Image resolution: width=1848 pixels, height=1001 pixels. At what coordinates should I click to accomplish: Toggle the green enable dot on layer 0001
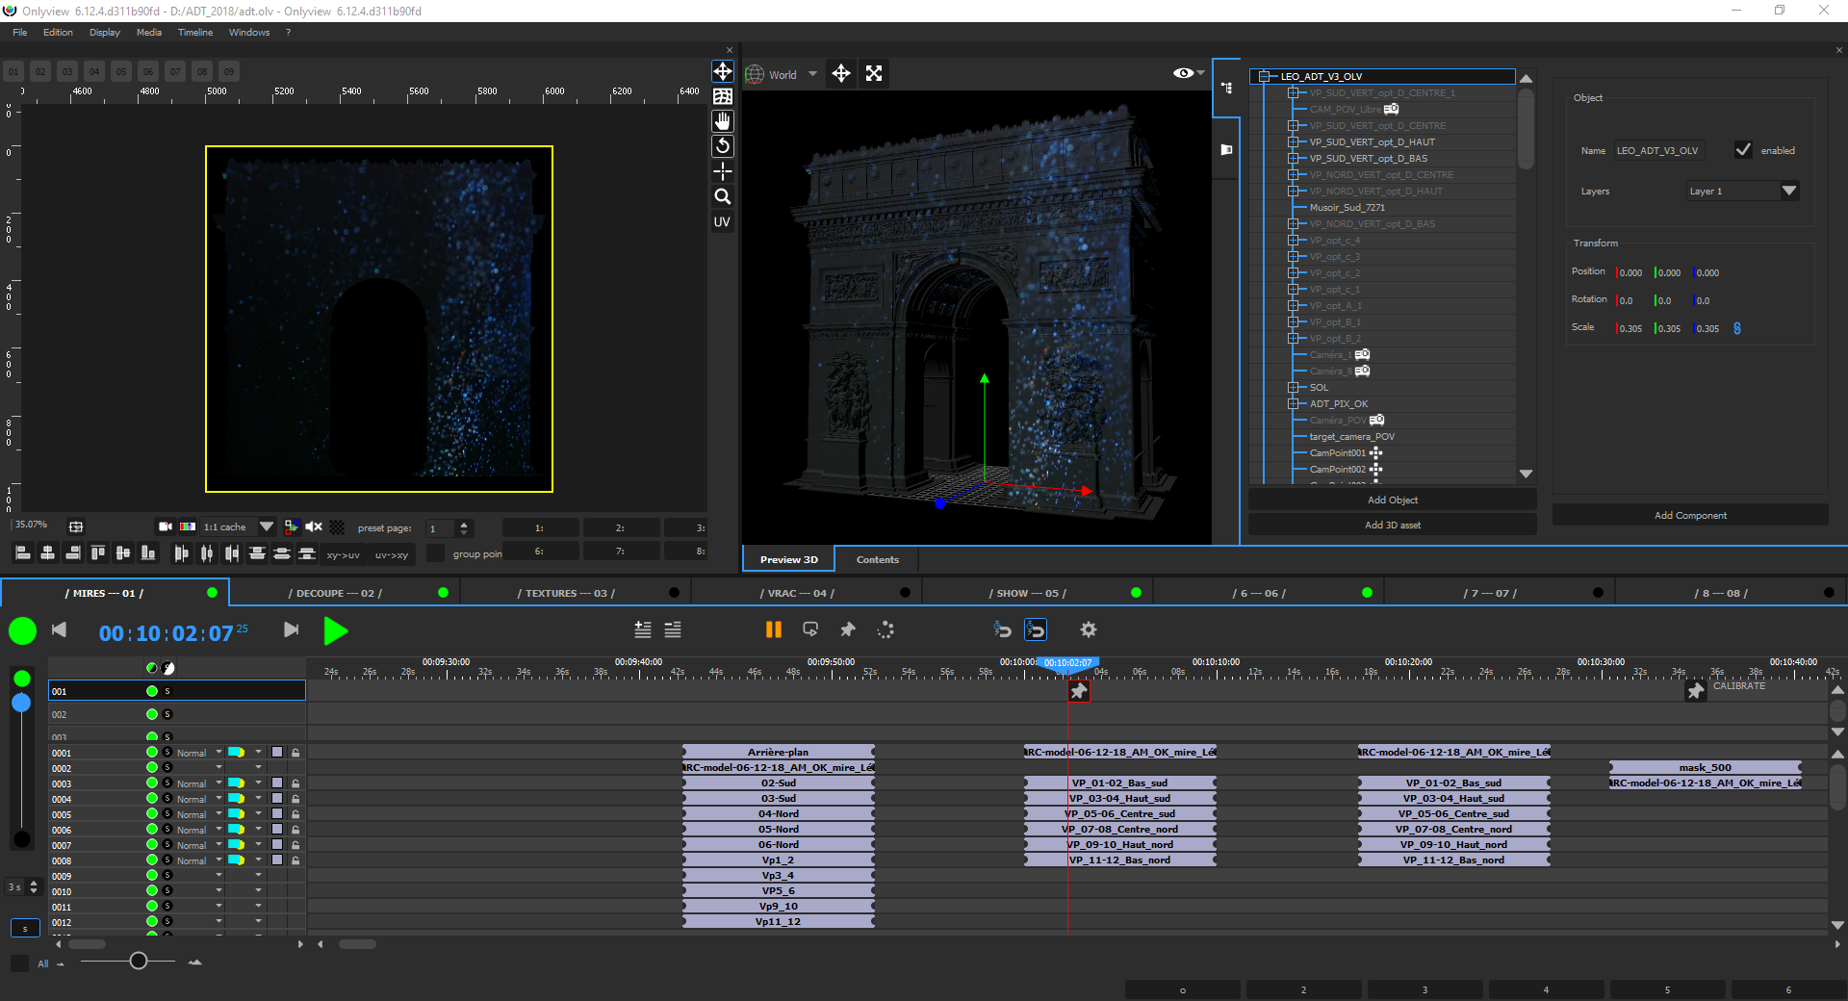pos(152,752)
